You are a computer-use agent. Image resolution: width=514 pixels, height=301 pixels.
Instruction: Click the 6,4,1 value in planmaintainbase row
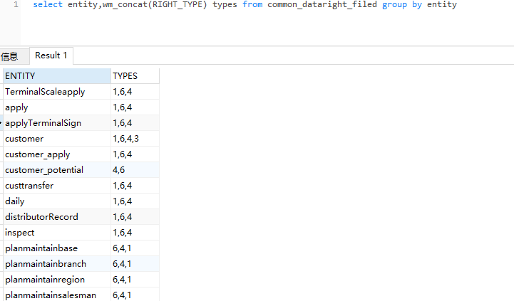(135, 248)
